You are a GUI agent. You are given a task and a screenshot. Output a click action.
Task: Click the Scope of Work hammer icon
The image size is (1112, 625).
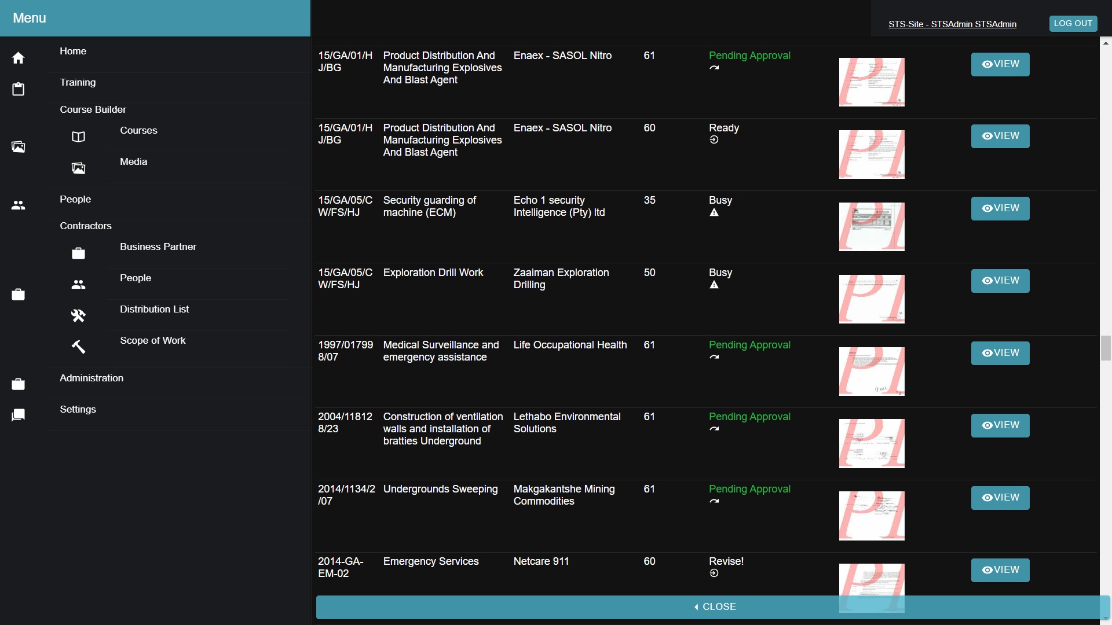78,347
